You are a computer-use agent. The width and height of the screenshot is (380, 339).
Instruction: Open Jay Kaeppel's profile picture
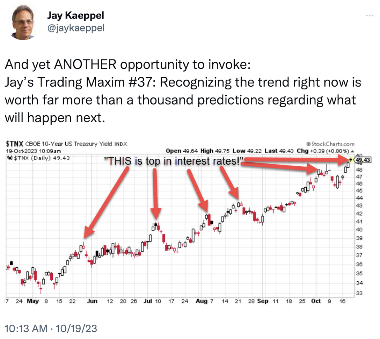23,22
